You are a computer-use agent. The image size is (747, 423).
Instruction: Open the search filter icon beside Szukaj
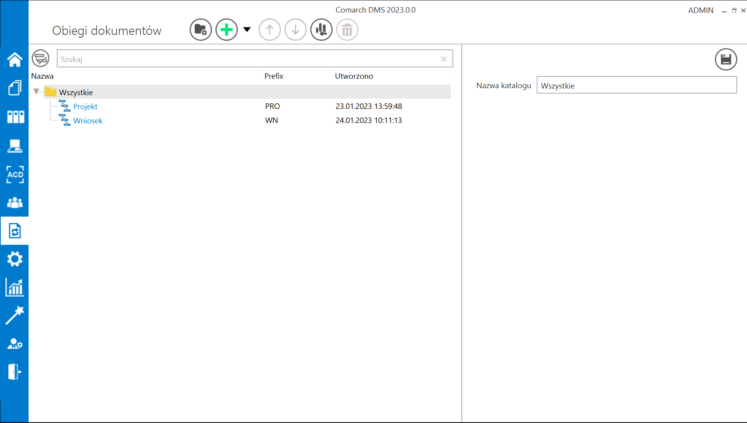[x=40, y=58]
